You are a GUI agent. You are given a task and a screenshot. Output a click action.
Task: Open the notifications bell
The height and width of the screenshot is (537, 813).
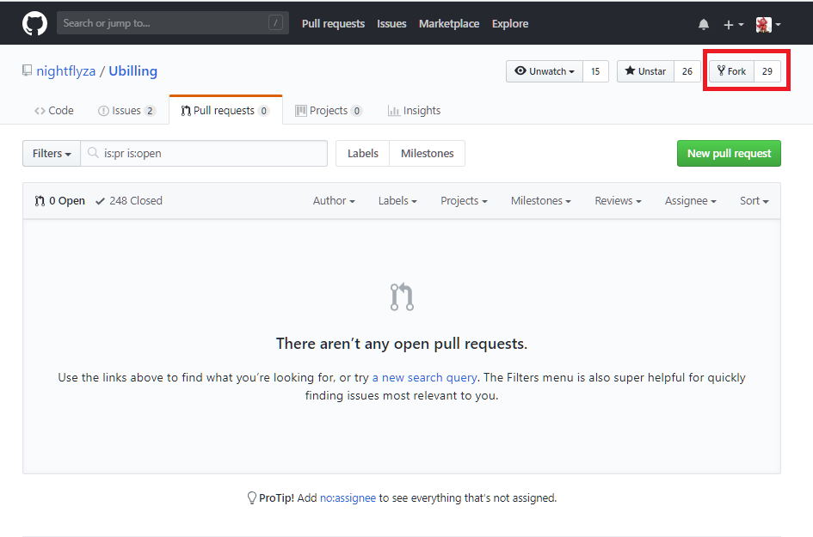(704, 24)
